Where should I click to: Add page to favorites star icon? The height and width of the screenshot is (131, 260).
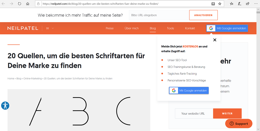(220, 4)
